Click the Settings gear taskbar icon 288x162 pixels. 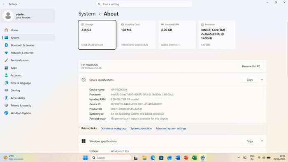(x=202, y=158)
